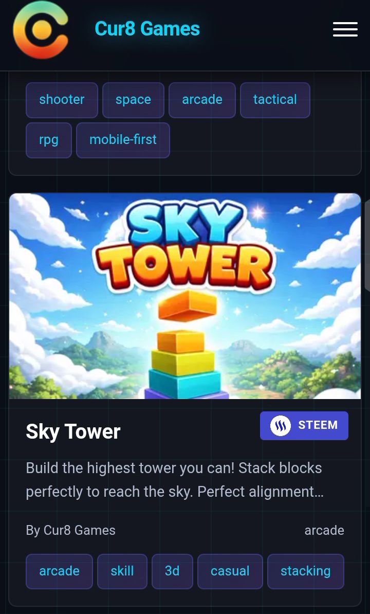
Task: Click the By Cur8 Games author label
Action: (x=70, y=530)
